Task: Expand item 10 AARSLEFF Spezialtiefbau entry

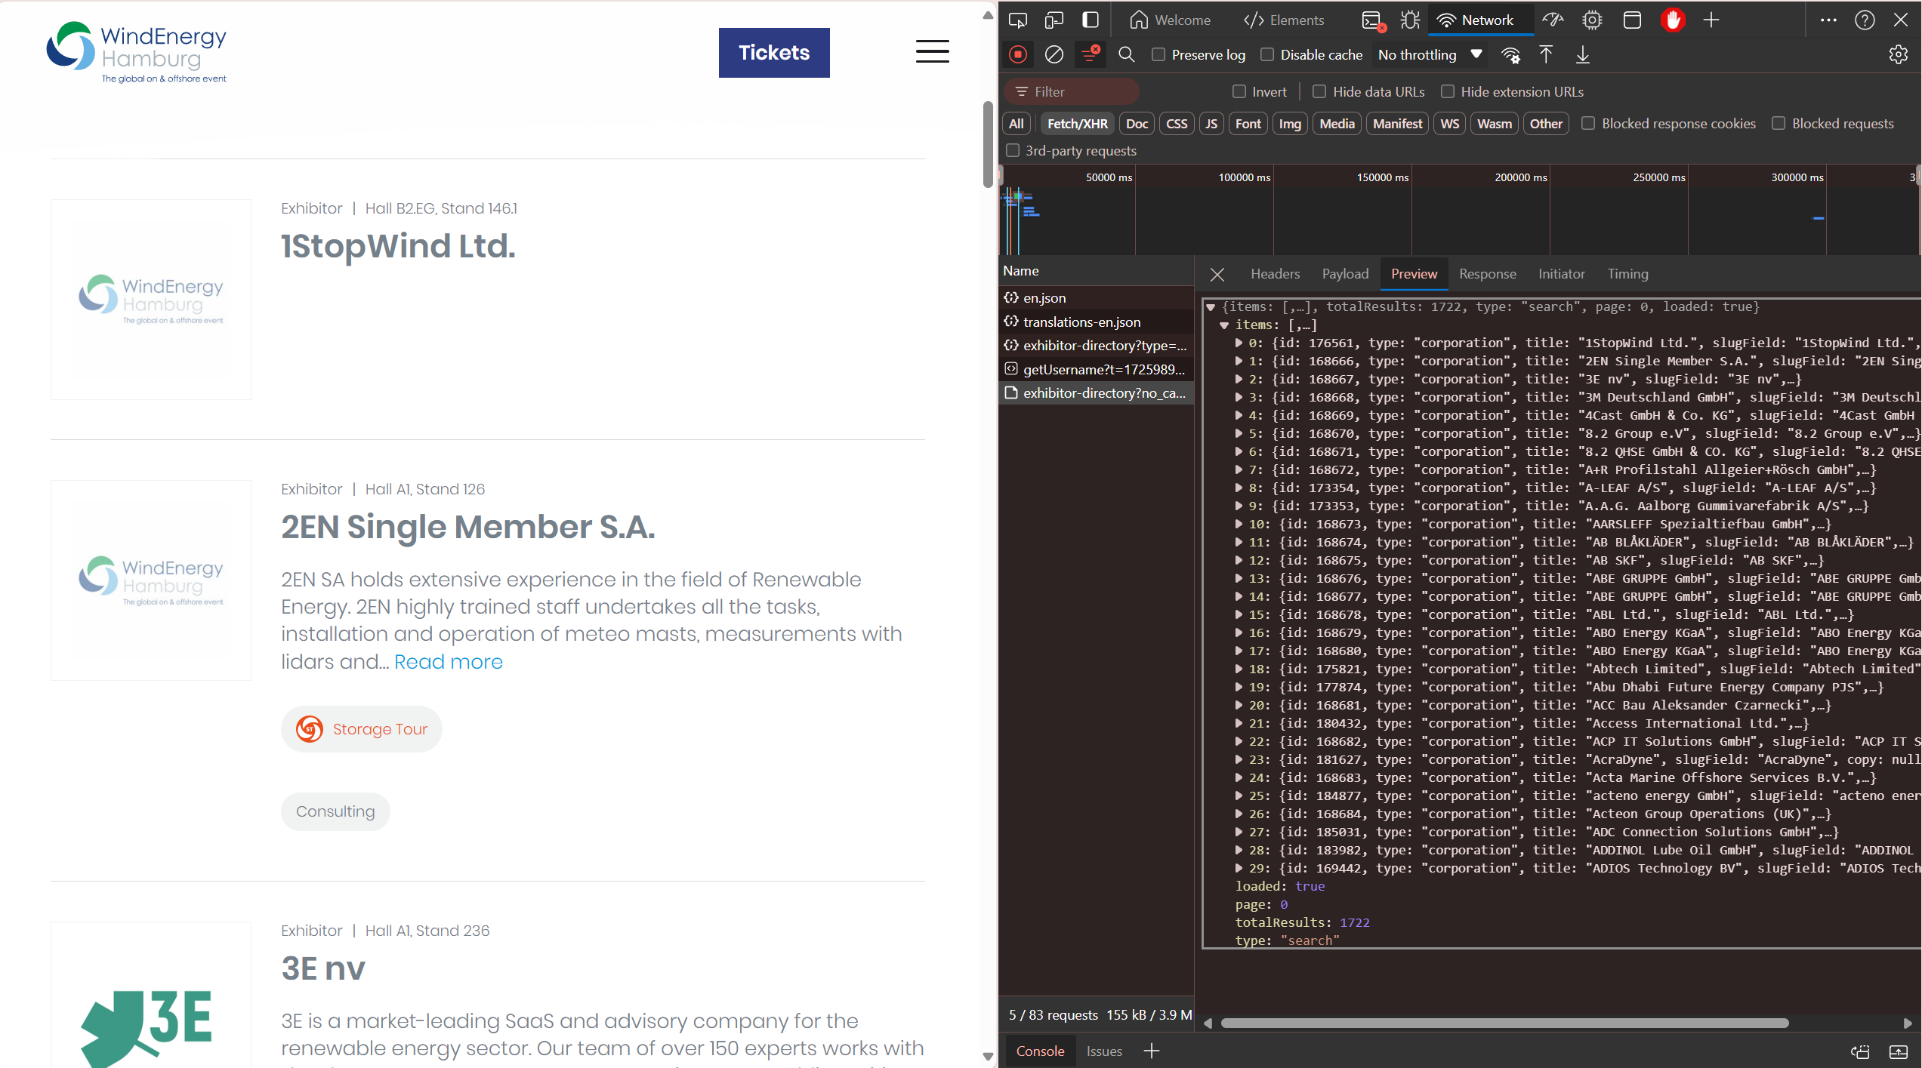Action: 1239,525
